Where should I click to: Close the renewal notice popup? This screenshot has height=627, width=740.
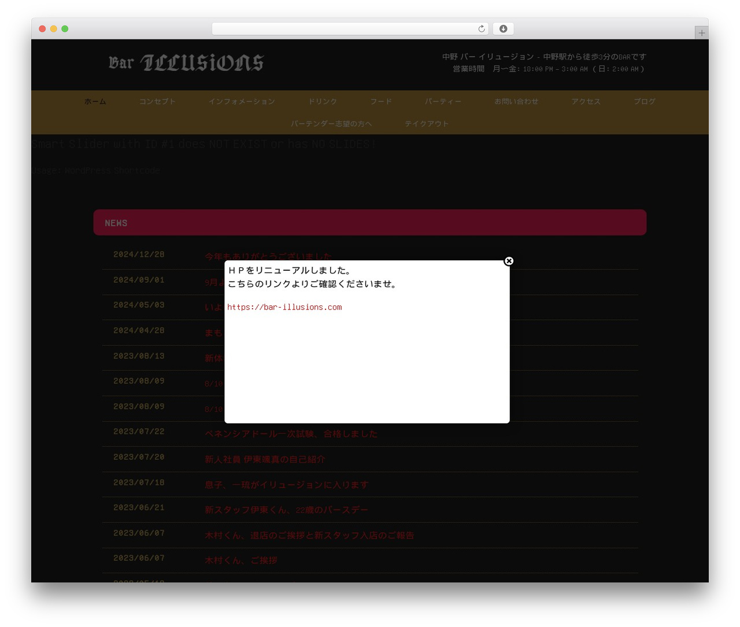coord(509,261)
